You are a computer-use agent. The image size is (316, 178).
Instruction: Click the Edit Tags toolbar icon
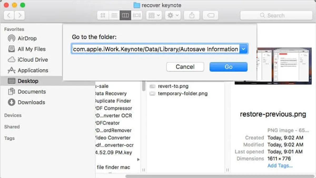click(x=210, y=15)
